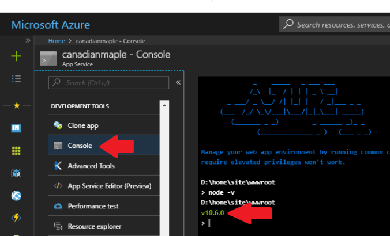
Task: Open Advanced Tools menu item
Action: pos(104,166)
